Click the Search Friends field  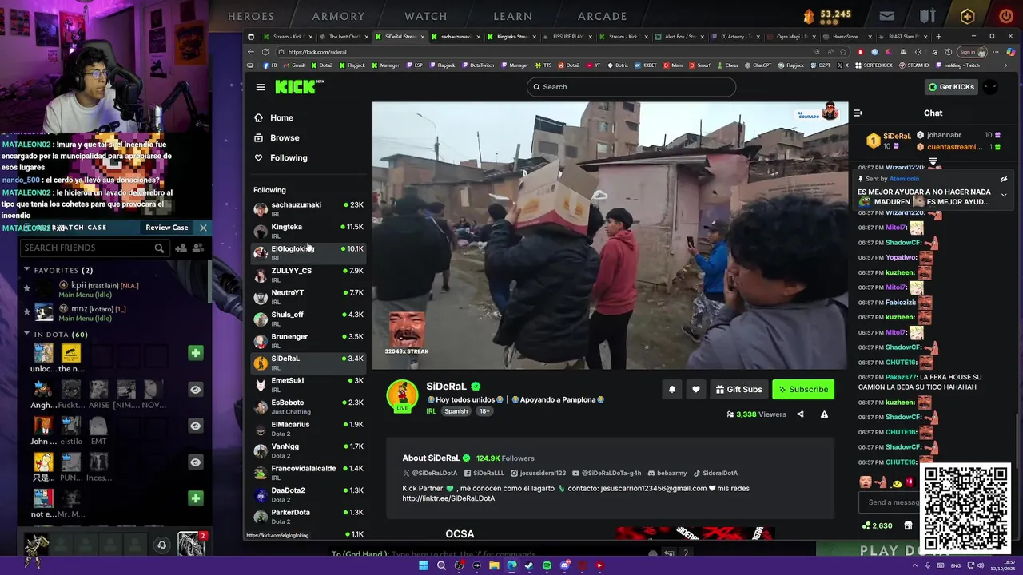(x=94, y=248)
